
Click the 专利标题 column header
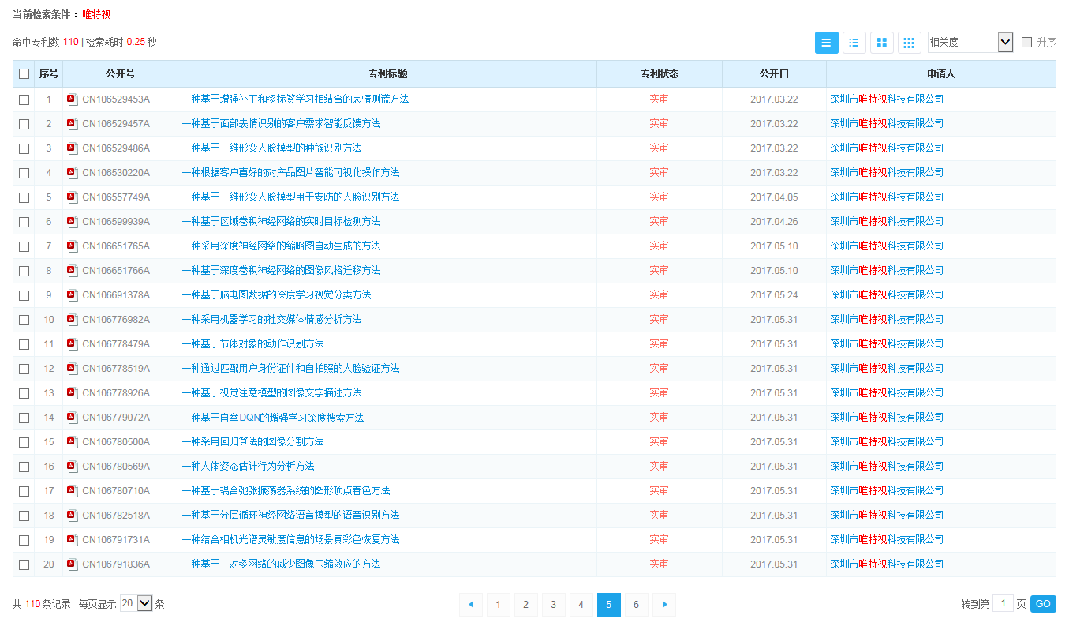(387, 74)
